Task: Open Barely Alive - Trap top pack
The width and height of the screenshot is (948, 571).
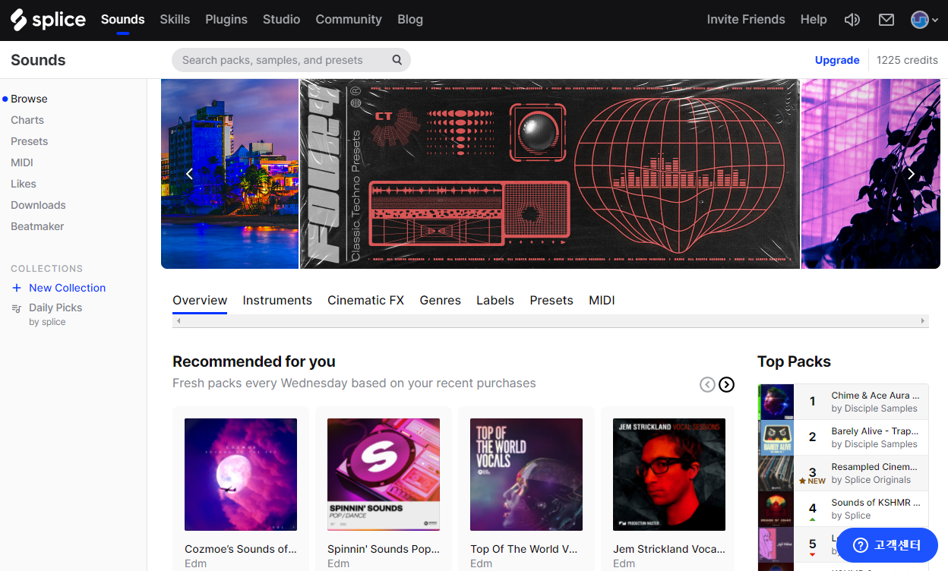Action: pyautogui.click(x=843, y=437)
